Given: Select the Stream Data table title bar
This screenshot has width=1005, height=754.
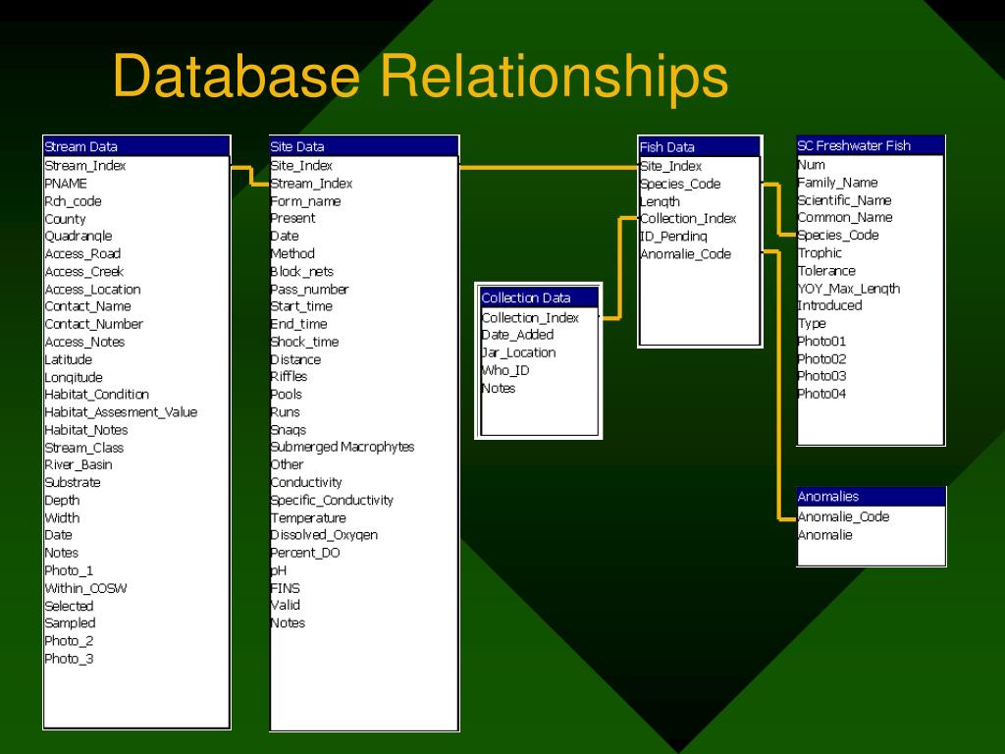Looking at the screenshot, I should [136, 146].
